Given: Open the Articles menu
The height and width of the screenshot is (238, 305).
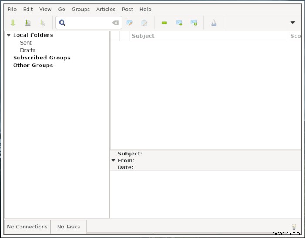Looking at the screenshot, I should [106, 9].
